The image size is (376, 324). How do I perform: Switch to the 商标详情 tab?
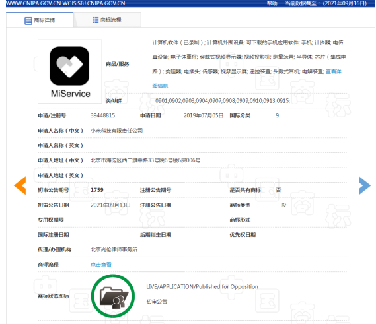click(40, 20)
